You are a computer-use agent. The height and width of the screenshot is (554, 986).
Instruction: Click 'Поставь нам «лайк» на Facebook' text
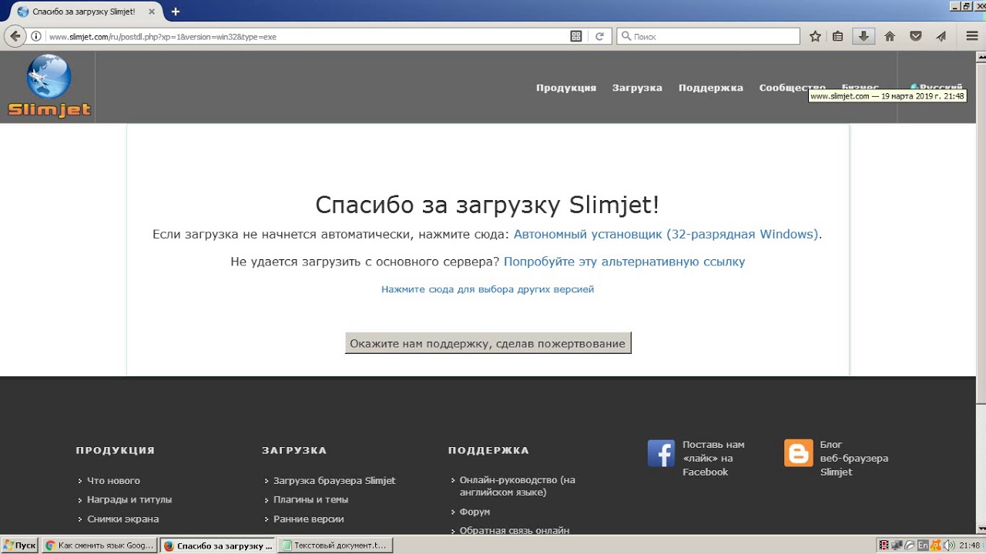(x=713, y=458)
